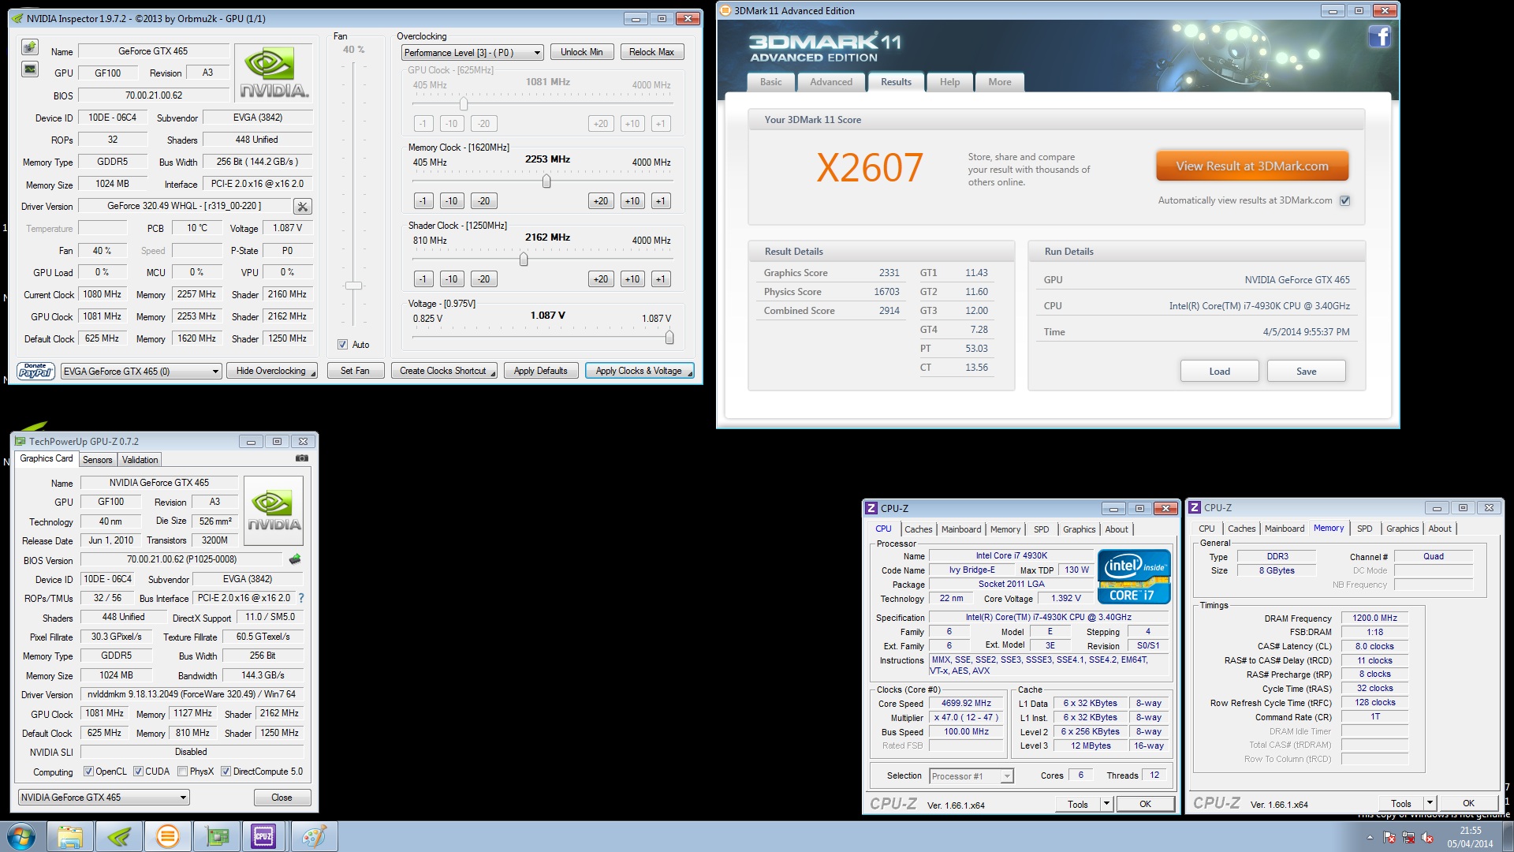Toggle automatic result viewing at 3DMark.com
Viewport: 1514px width, 852px height.
[1345, 200]
